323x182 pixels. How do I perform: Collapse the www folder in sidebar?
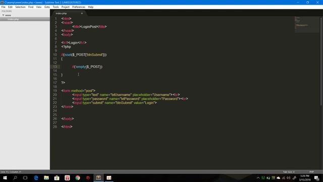click(3, 15)
